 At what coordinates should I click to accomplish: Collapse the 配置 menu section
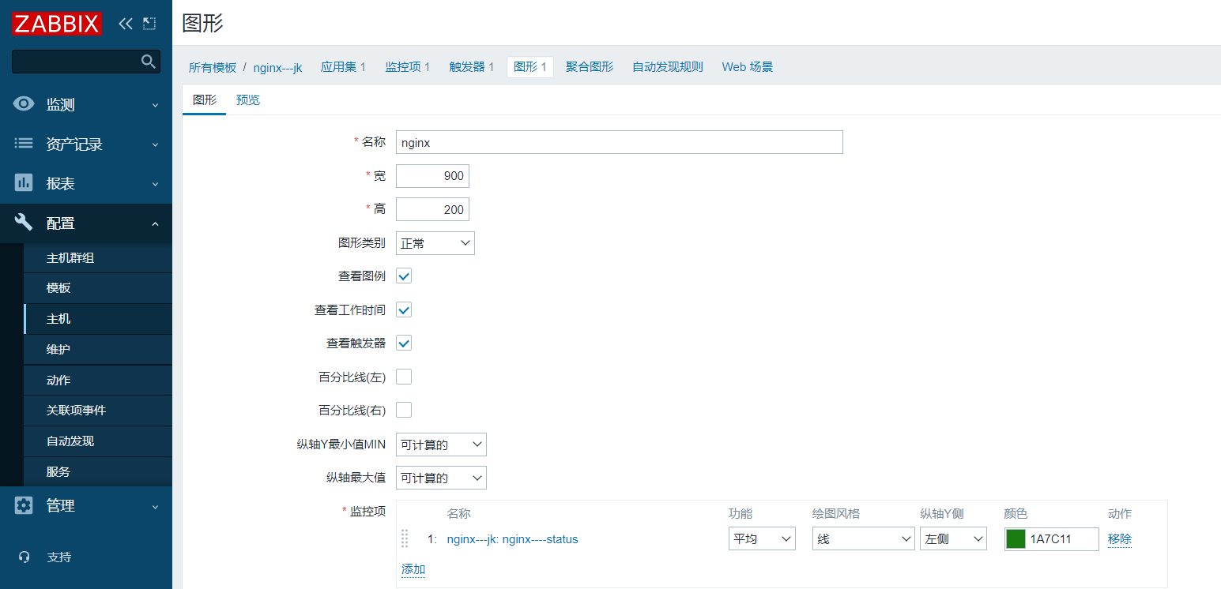[86, 223]
